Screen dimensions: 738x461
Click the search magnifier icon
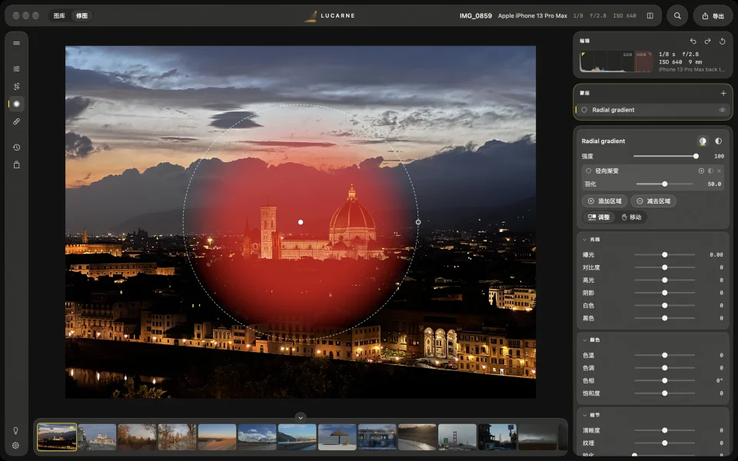coord(677,15)
